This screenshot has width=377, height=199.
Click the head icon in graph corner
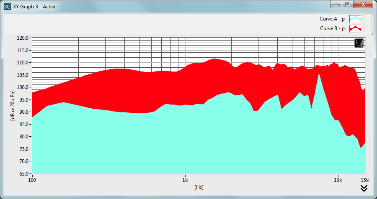[359, 43]
